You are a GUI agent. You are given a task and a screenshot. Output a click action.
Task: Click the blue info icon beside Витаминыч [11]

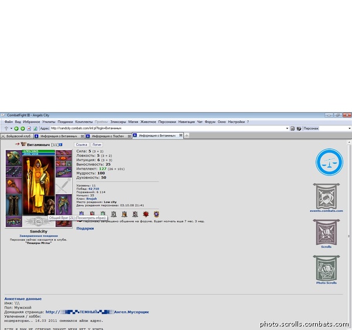pyautogui.click(x=61, y=145)
